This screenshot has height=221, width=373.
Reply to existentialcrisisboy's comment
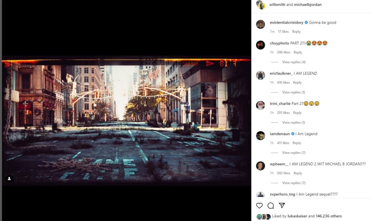297,32
